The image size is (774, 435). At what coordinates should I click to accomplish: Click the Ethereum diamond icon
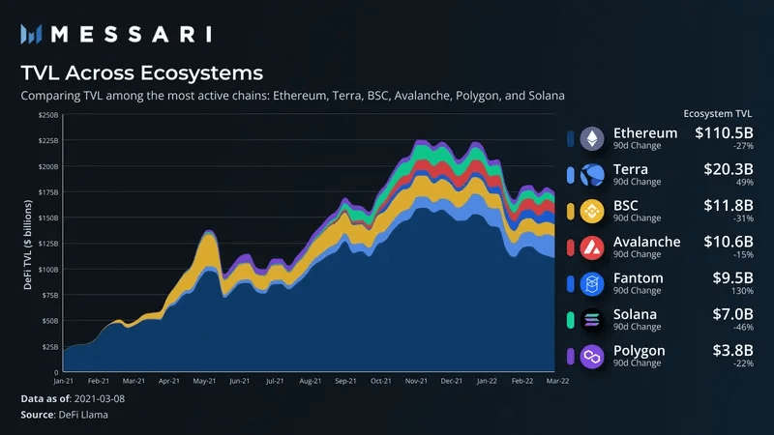pyautogui.click(x=591, y=138)
